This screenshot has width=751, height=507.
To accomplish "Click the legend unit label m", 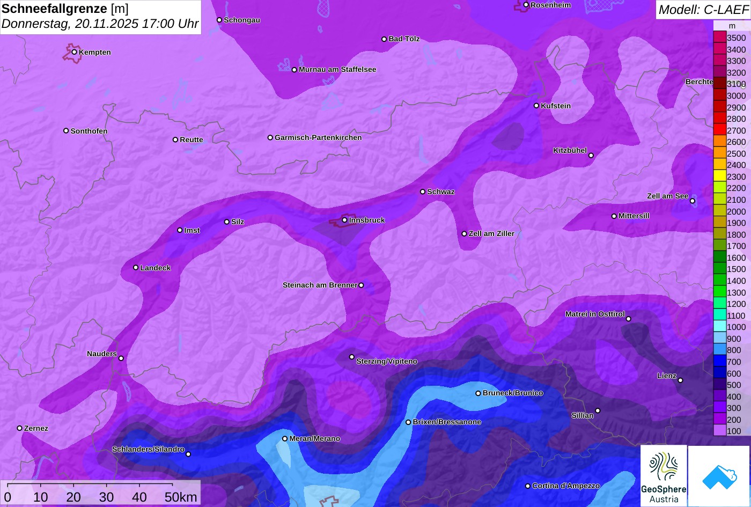I will point(732,26).
